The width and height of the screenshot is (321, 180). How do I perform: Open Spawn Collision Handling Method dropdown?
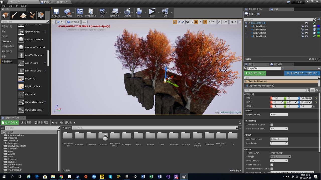[292, 173]
